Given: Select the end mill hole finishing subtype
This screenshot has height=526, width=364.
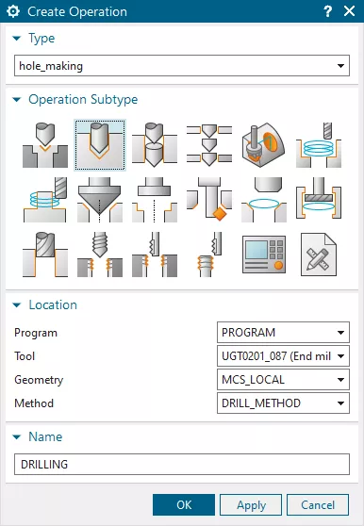Looking at the screenshot, I should [45, 255].
